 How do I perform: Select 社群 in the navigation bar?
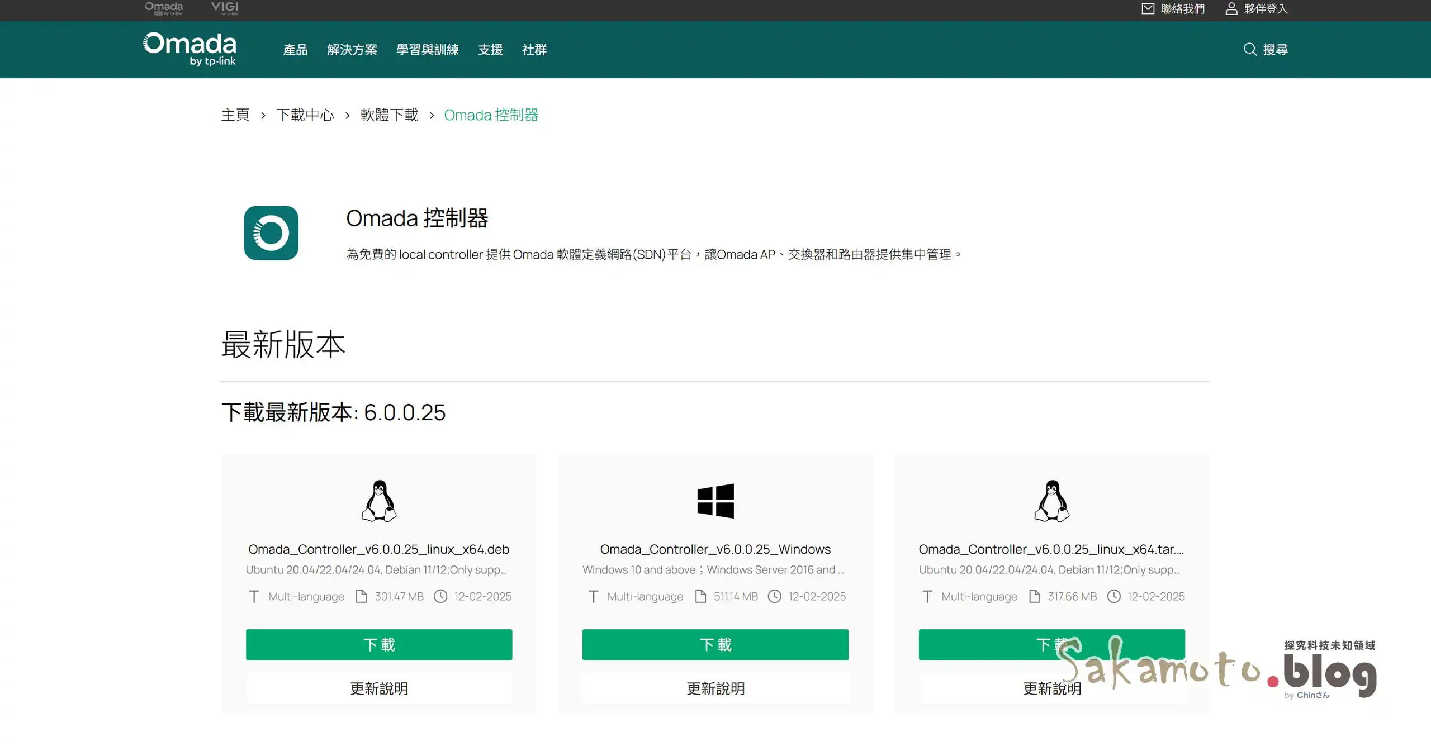pos(534,49)
